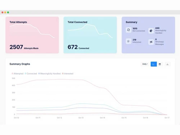Click the 2507 attempts value
The image size is (180, 135).
(x=16, y=47)
